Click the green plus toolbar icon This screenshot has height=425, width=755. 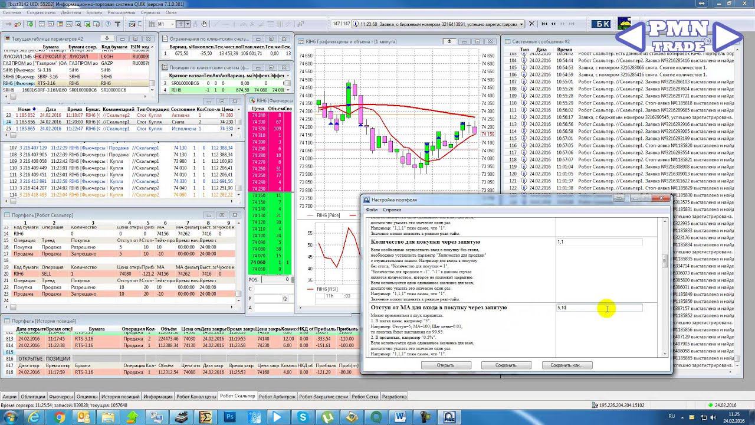coord(30,24)
